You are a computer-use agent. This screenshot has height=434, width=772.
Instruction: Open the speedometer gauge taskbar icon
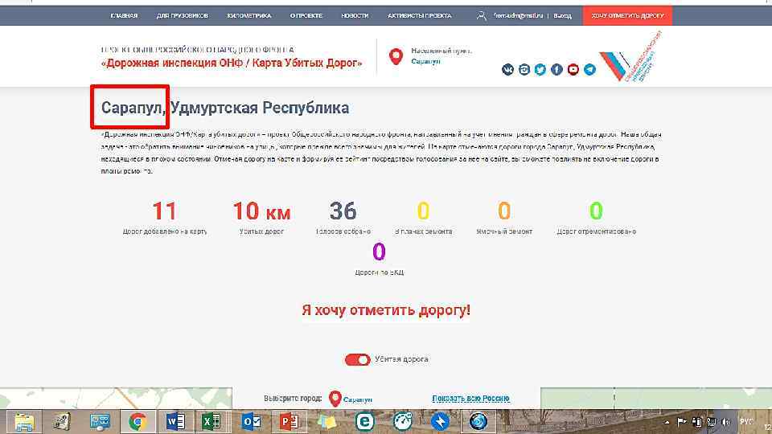pos(402,422)
